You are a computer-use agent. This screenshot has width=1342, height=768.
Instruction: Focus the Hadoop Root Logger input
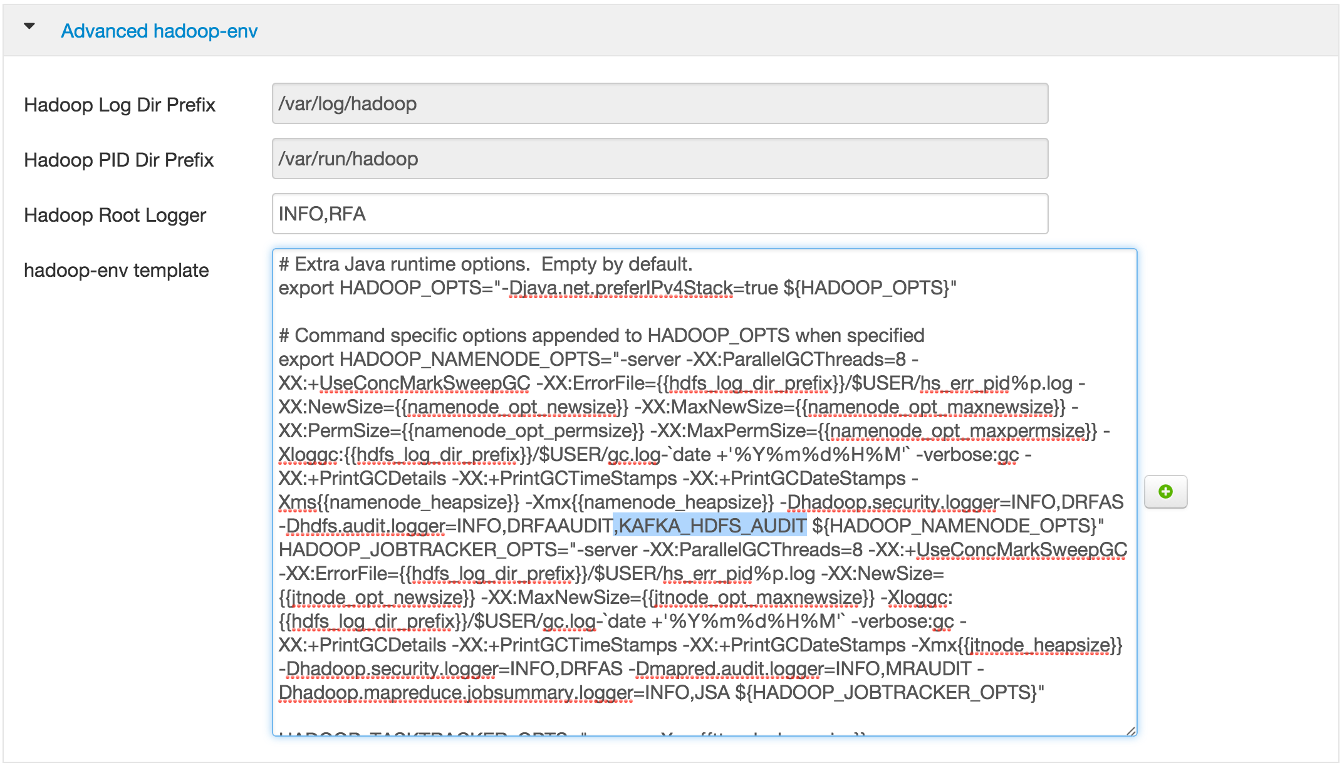click(x=659, y=214)
